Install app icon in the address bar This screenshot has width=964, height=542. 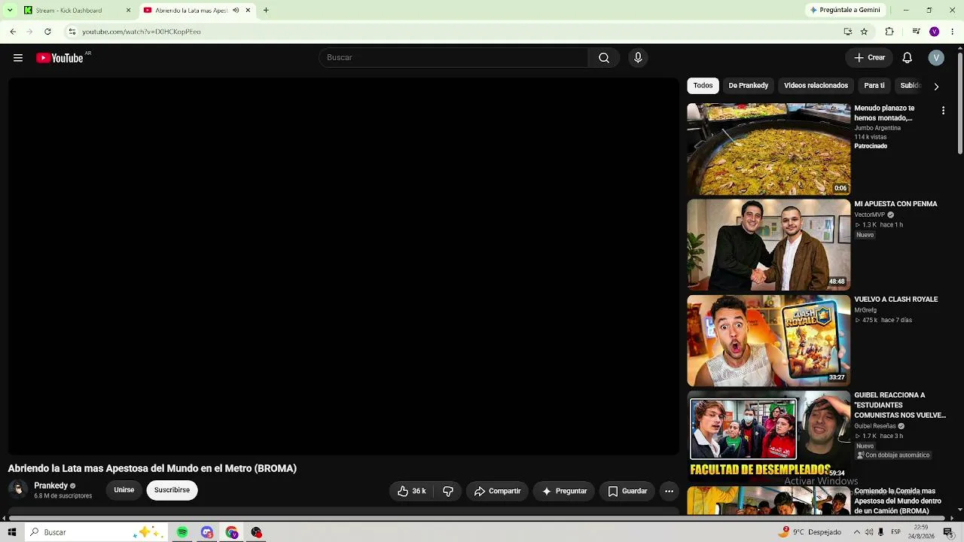[x=847, y=32]
